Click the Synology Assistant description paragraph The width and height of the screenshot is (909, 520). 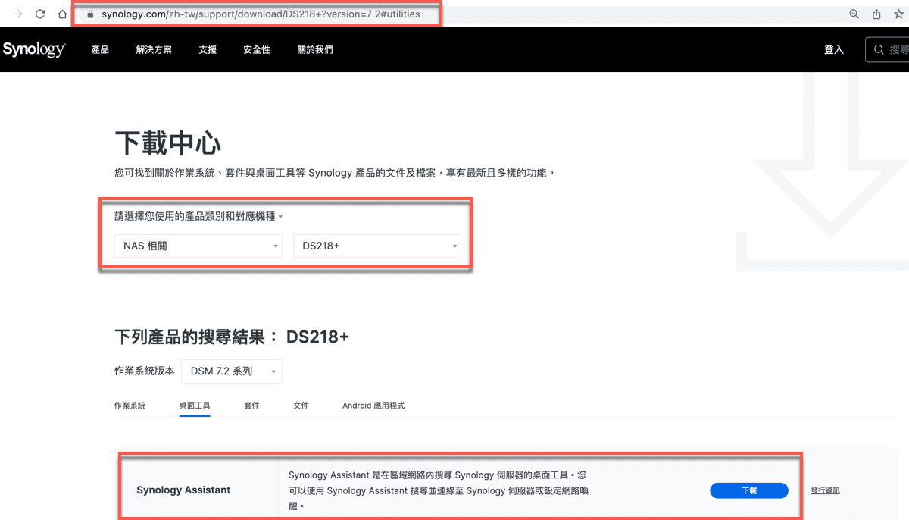point(439,490)
